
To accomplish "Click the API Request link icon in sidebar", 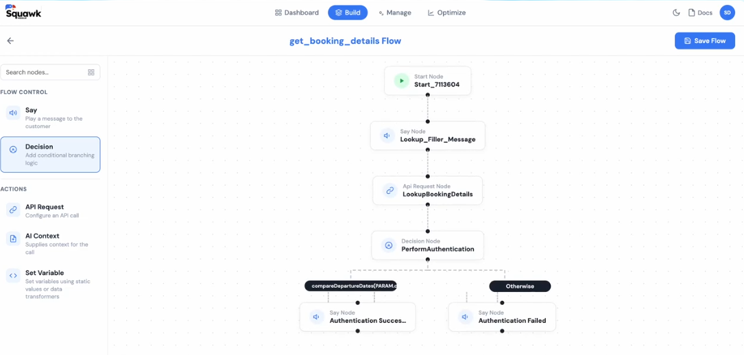I will 13,210.
